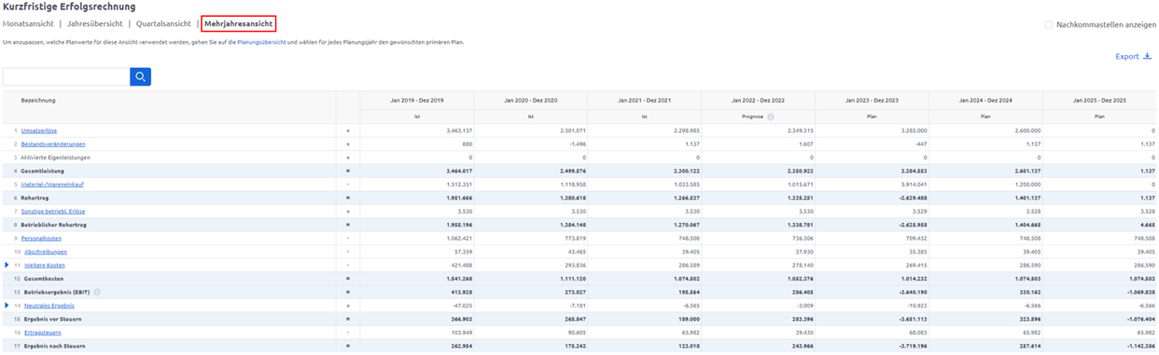Image resolution: width=1159 pixels, height=355 pixels.
Task: Click the info icon beside Betriebsergebnis (EBIT)
Action: click(x=97, y=292)
